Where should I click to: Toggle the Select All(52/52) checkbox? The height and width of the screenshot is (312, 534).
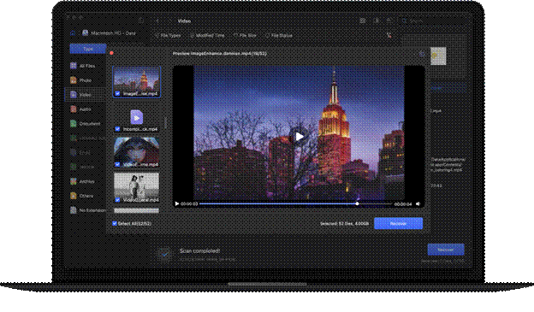point(115,224)
